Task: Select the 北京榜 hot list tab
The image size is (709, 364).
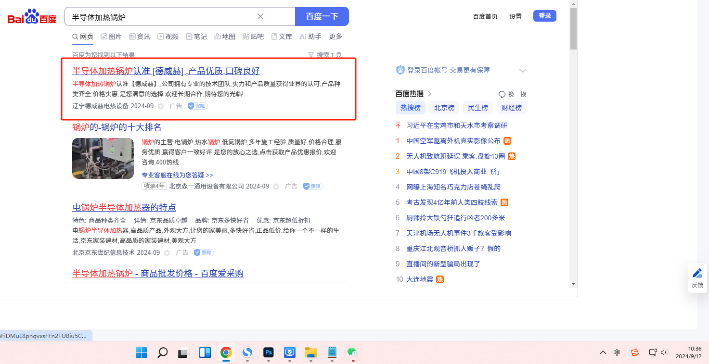Action: click(x=444, y=108)
